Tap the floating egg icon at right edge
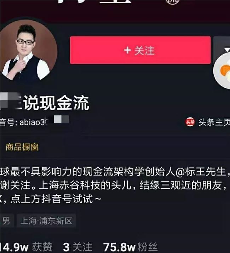Viewport: 230px width, 253px height. [222, 70]
